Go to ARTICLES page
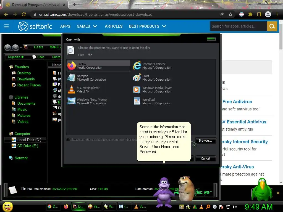 tap(114, 26)
